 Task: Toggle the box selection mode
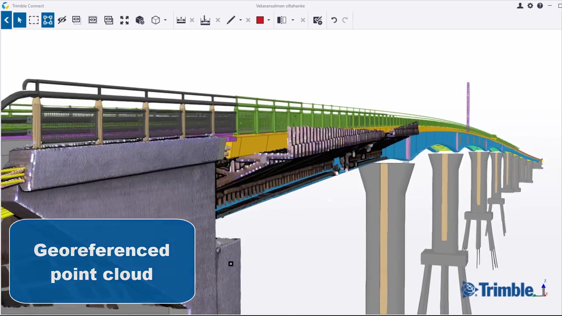click(48, 20)
